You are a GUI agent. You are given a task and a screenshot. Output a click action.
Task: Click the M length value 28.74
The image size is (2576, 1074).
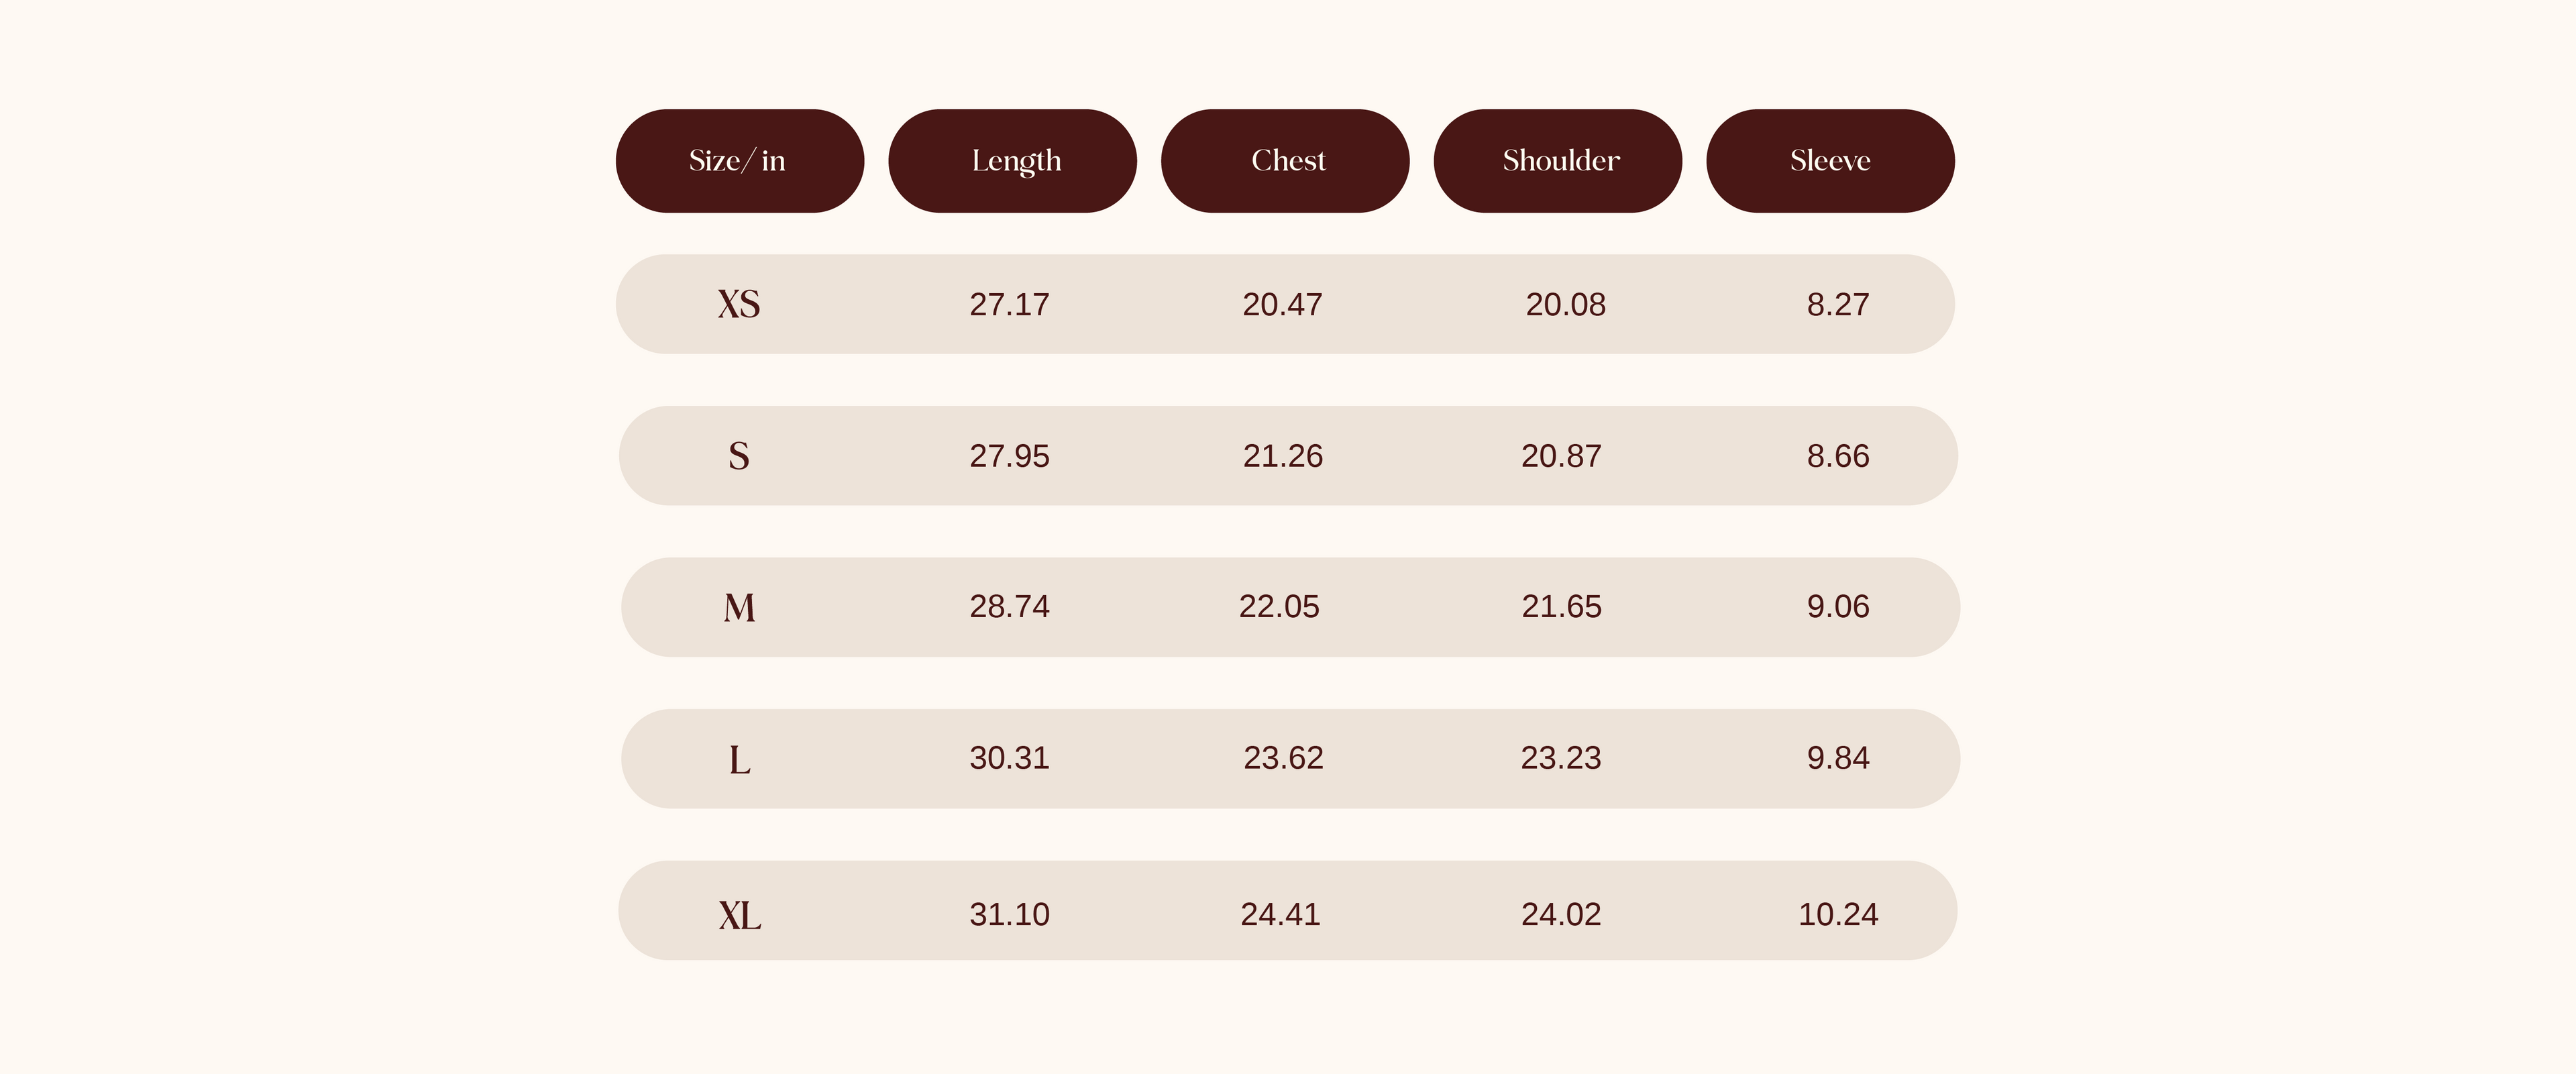click(x=1009, y=606)
